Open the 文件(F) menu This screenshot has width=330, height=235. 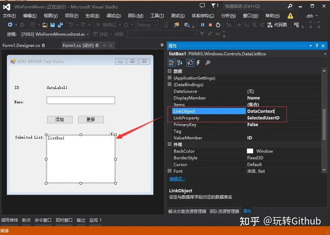[9, 16]
